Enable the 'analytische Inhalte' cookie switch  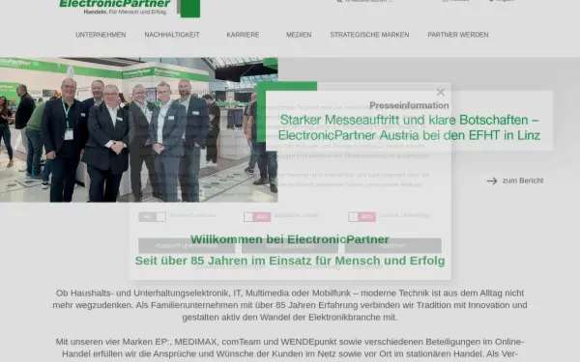257,217
